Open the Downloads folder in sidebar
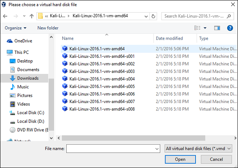This screenshot has height=168, width=238. 28,78
